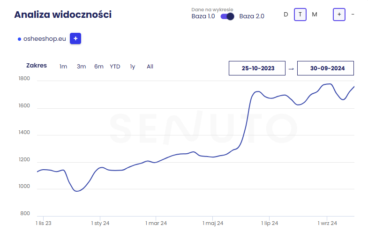Click the zoom out minus button
Viewport: 368px width, 232px height.
(353, 15)
